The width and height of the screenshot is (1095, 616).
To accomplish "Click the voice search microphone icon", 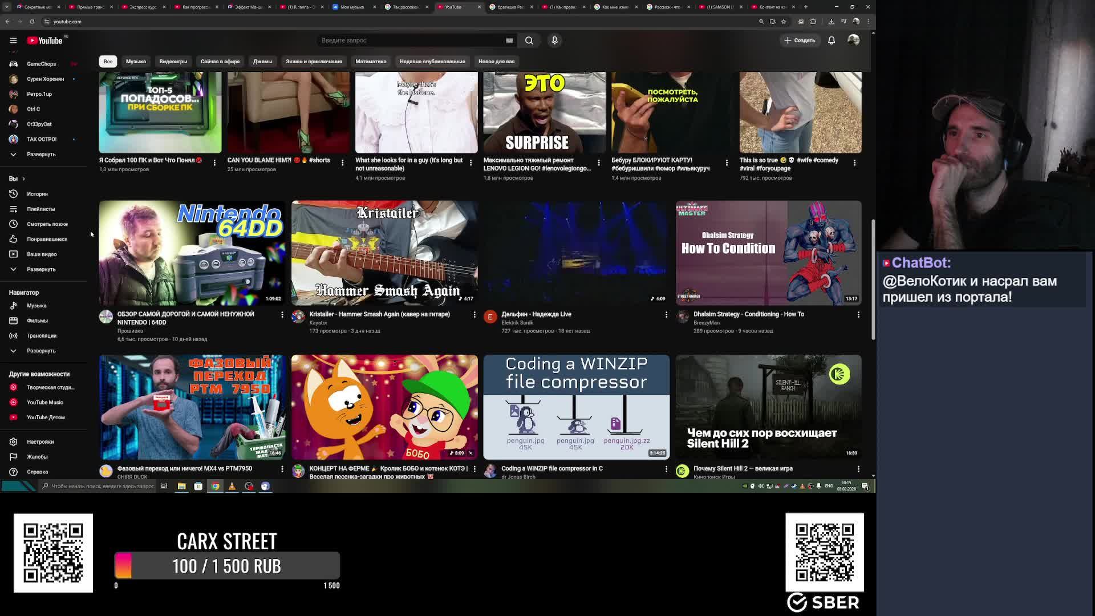I will (554, 40).
